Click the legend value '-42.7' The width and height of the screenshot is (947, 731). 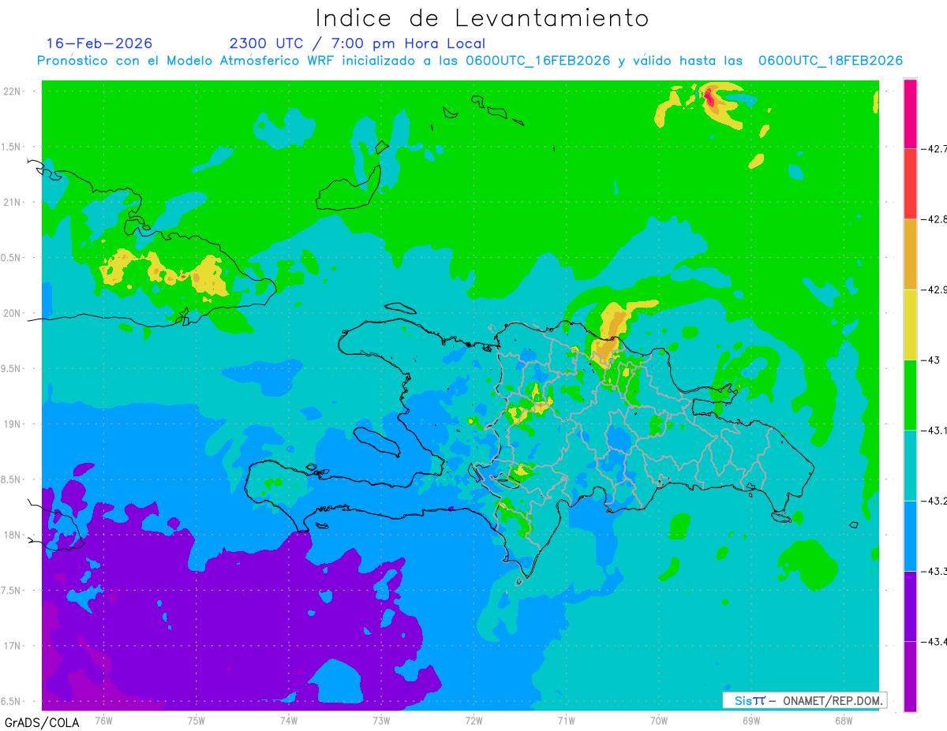934,148
